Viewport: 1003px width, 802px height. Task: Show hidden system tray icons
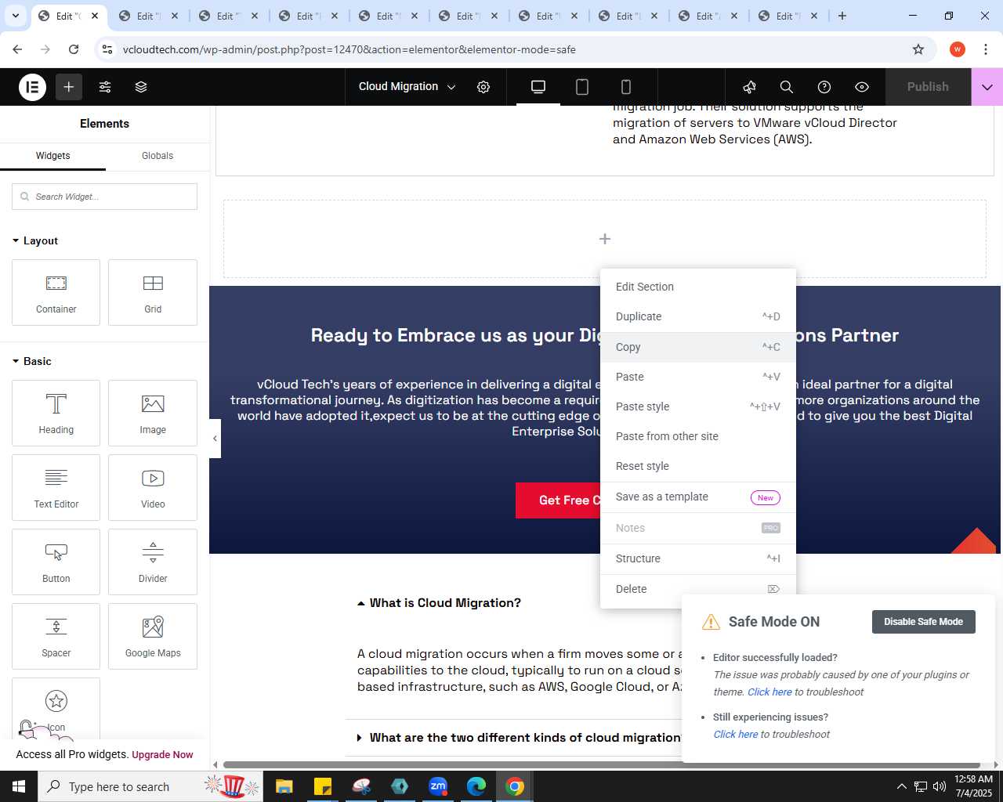pos(901,786)
